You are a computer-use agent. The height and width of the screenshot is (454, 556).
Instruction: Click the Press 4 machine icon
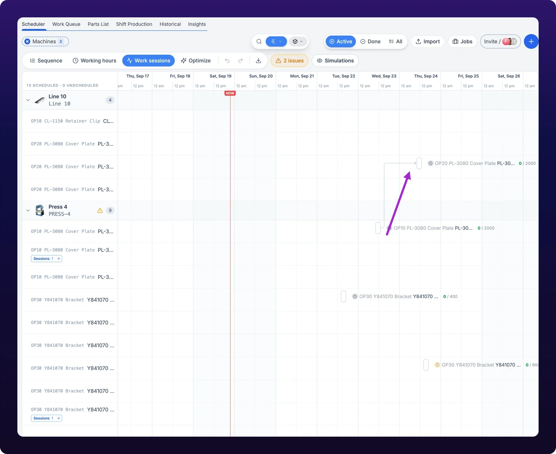coord(39,210)
